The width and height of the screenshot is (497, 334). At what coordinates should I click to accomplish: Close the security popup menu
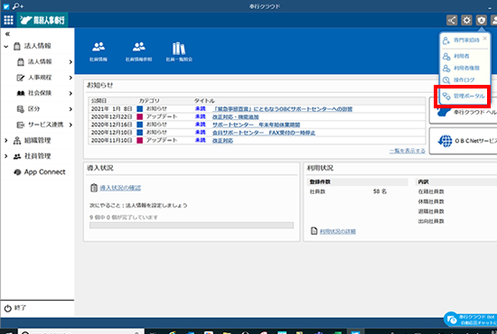[x=484, y=38]
